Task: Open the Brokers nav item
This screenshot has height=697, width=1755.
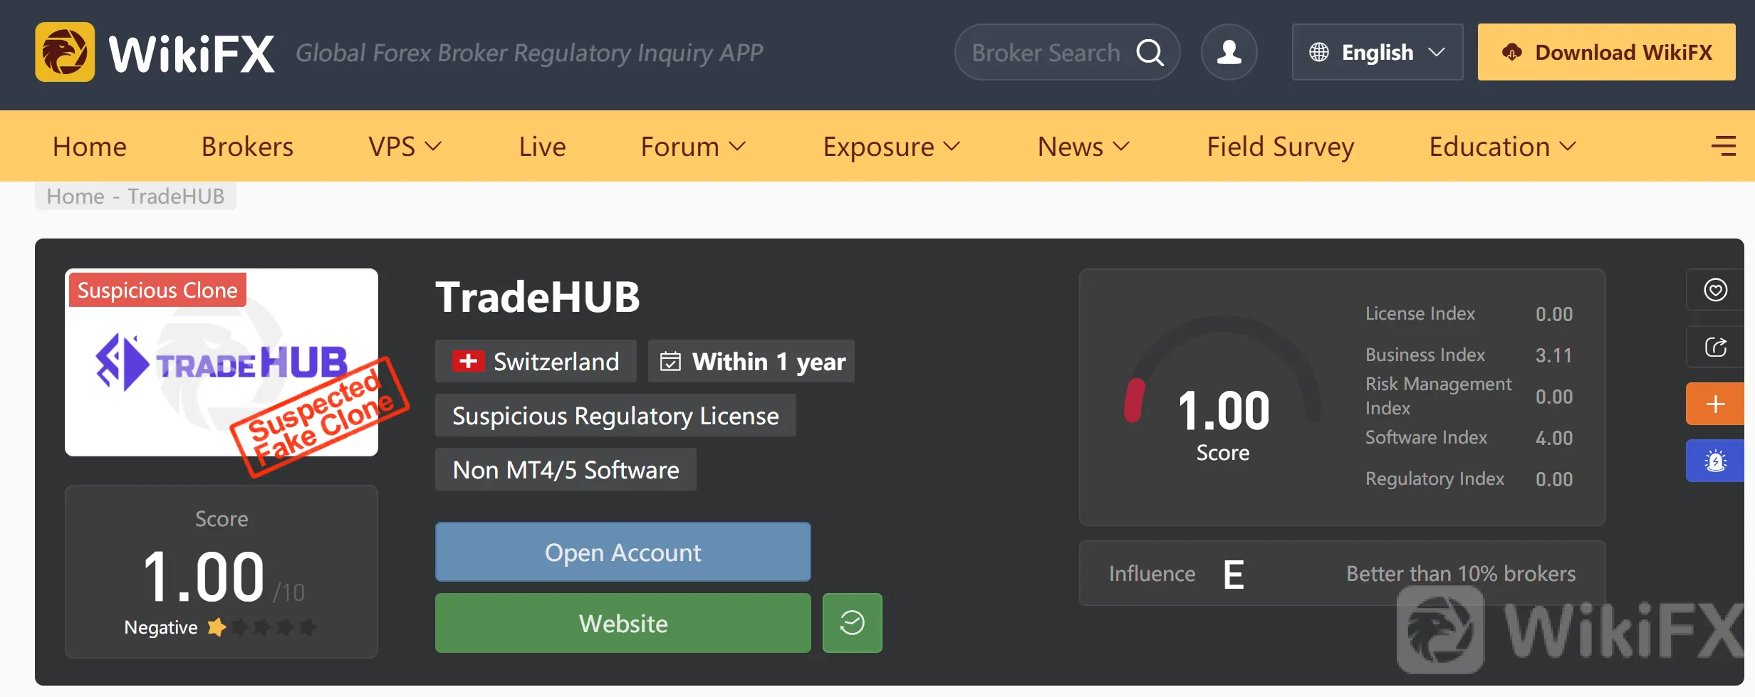Action: [247, 147]
